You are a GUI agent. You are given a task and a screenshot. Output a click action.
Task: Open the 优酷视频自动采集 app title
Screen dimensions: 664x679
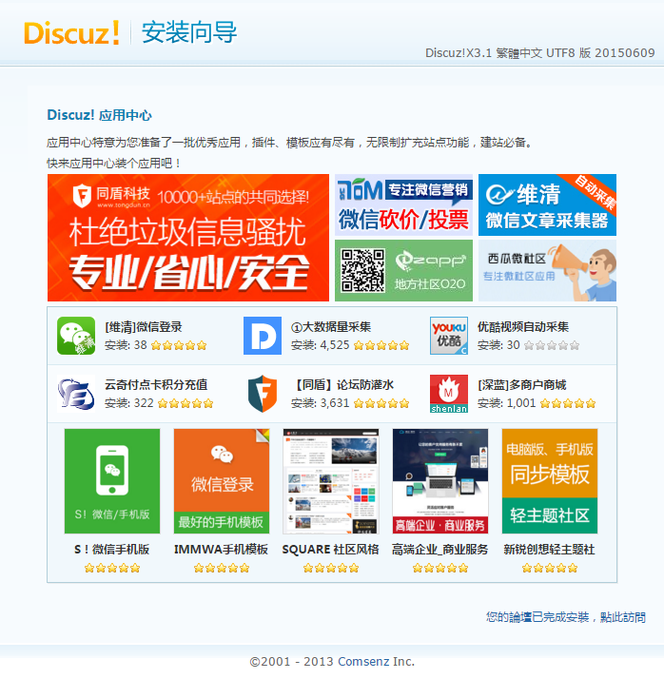pyautogui.click(x=523, y=327)
